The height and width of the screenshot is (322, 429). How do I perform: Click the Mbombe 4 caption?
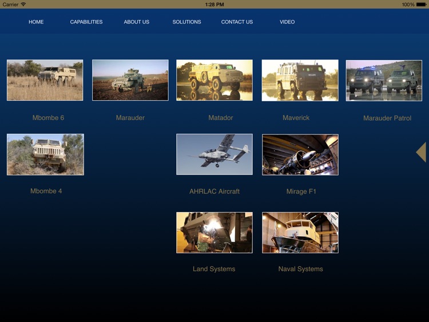[x=46, y=191]
